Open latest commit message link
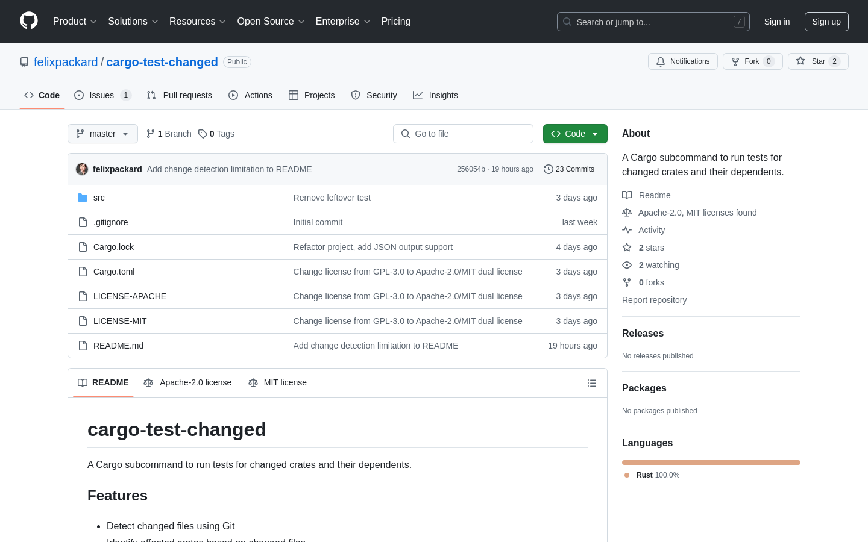 click(230, 169)
